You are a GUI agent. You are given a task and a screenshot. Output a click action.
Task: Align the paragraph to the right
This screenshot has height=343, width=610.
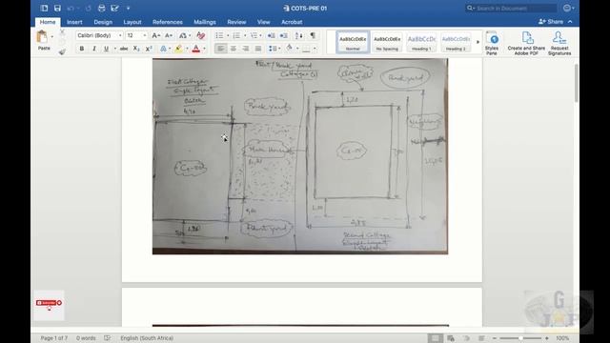click(x=246, y=49)
